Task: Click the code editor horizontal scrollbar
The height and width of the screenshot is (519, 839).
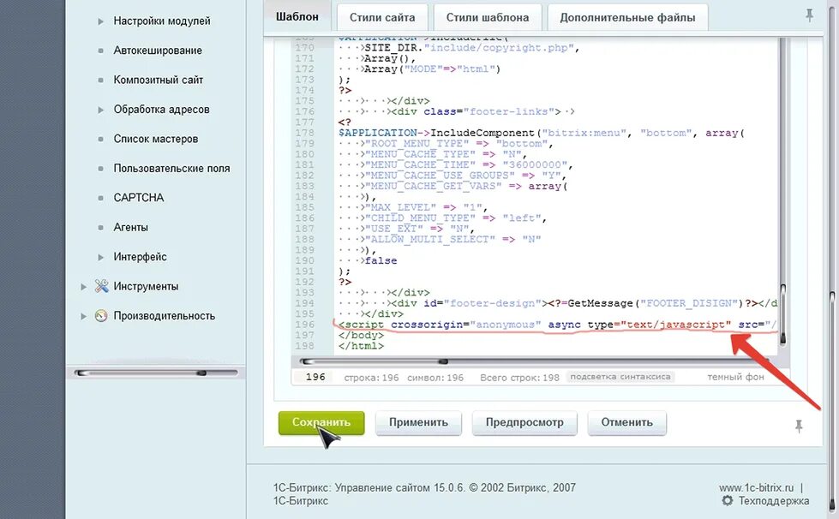Action: [x=533, y=361]
